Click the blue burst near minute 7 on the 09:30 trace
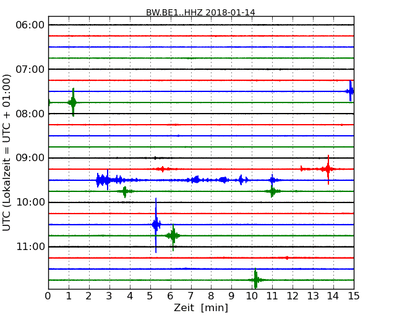This screenshot has height=321, width=402. pos(196,180)
